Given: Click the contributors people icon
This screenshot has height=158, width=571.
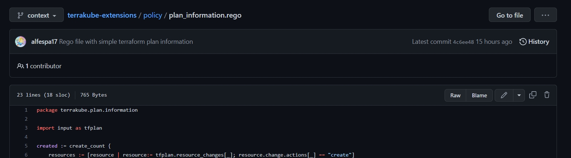Looking at the screenshot, I should [21, 66].
